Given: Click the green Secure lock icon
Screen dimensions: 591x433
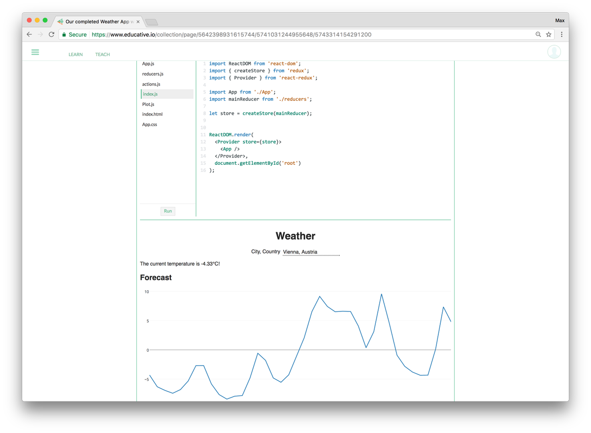Looking at the screenshot, I should pyautogui.click(x=64, y=34).
